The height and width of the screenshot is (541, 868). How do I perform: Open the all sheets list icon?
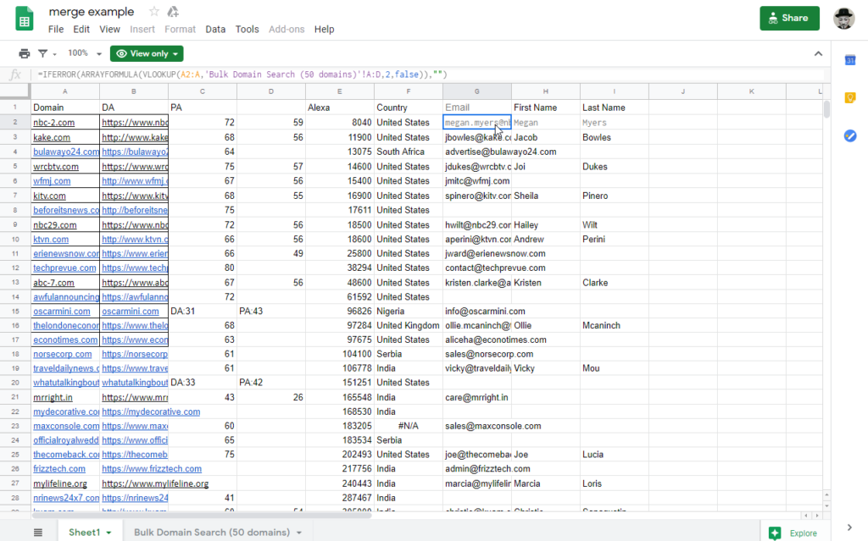38,533
